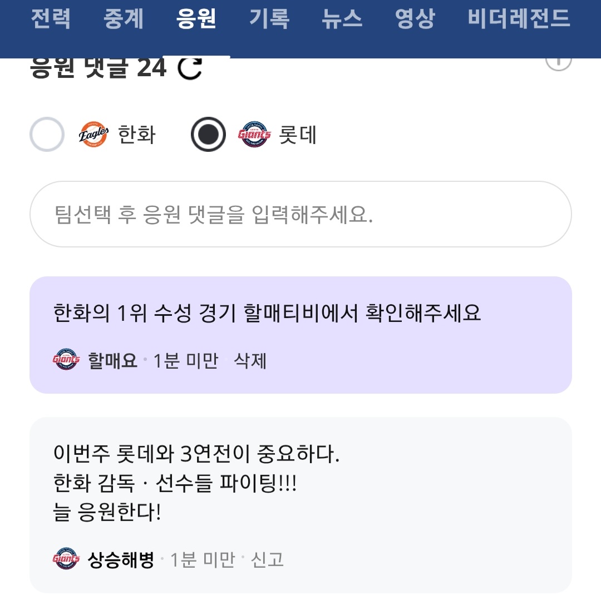
Task: Click the Giants logo next to 롯데
Action: [x=254, y=135]
